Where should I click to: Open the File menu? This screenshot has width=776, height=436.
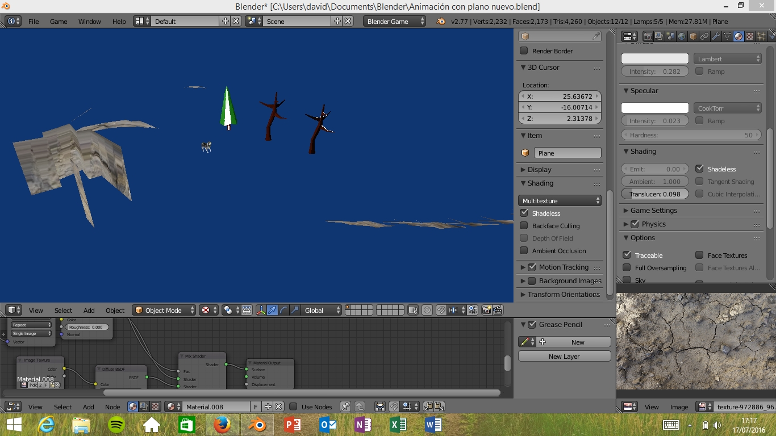point(34,21)
